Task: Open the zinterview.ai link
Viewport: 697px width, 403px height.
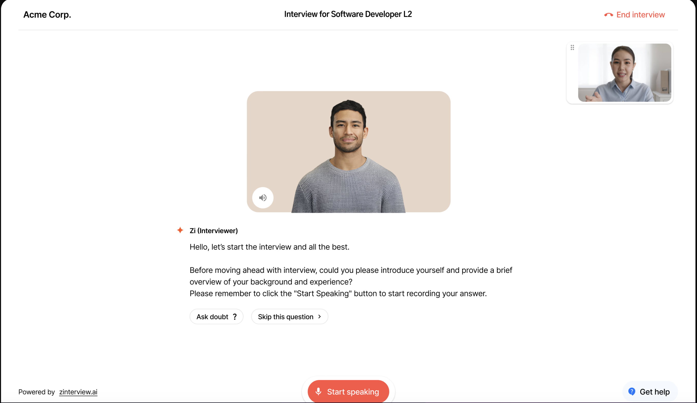Action: 78,392
